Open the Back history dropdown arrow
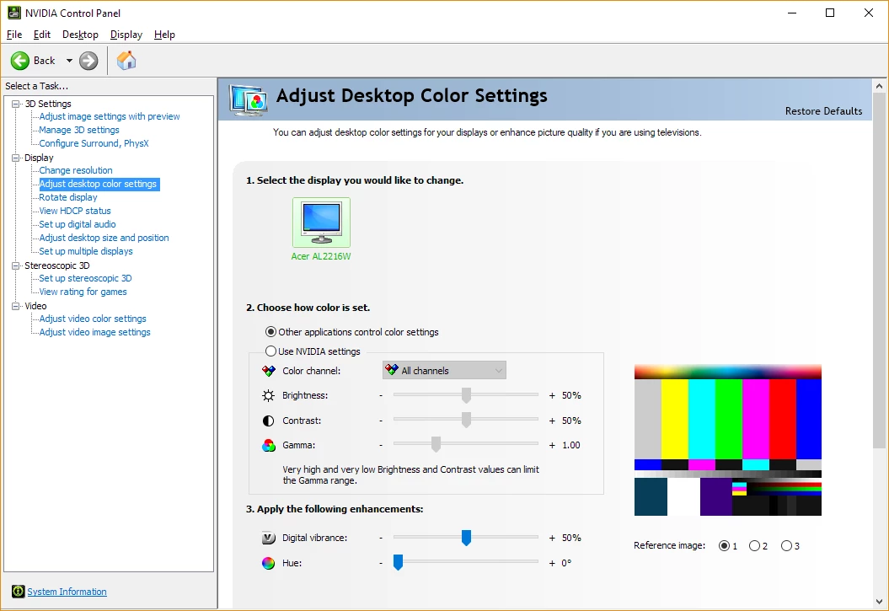 click(x=69, y=61)
